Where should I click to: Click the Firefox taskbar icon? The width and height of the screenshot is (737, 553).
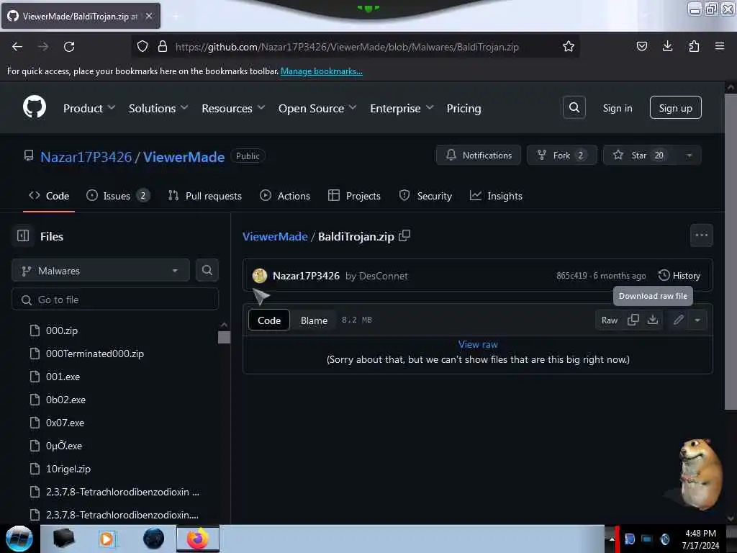pos(197,539)
